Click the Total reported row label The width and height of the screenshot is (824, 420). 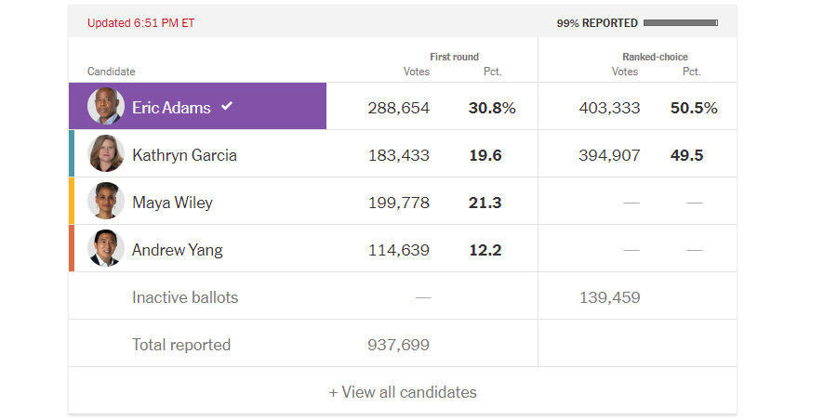(181, 345)
